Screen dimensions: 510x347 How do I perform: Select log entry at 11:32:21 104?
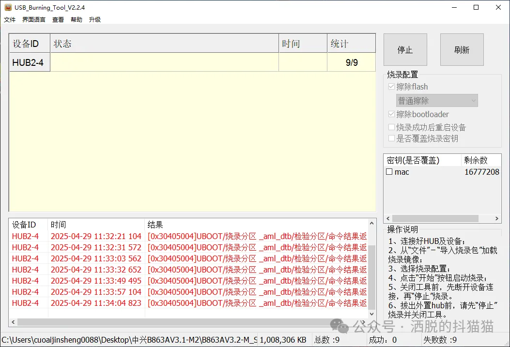pos(189,236)
